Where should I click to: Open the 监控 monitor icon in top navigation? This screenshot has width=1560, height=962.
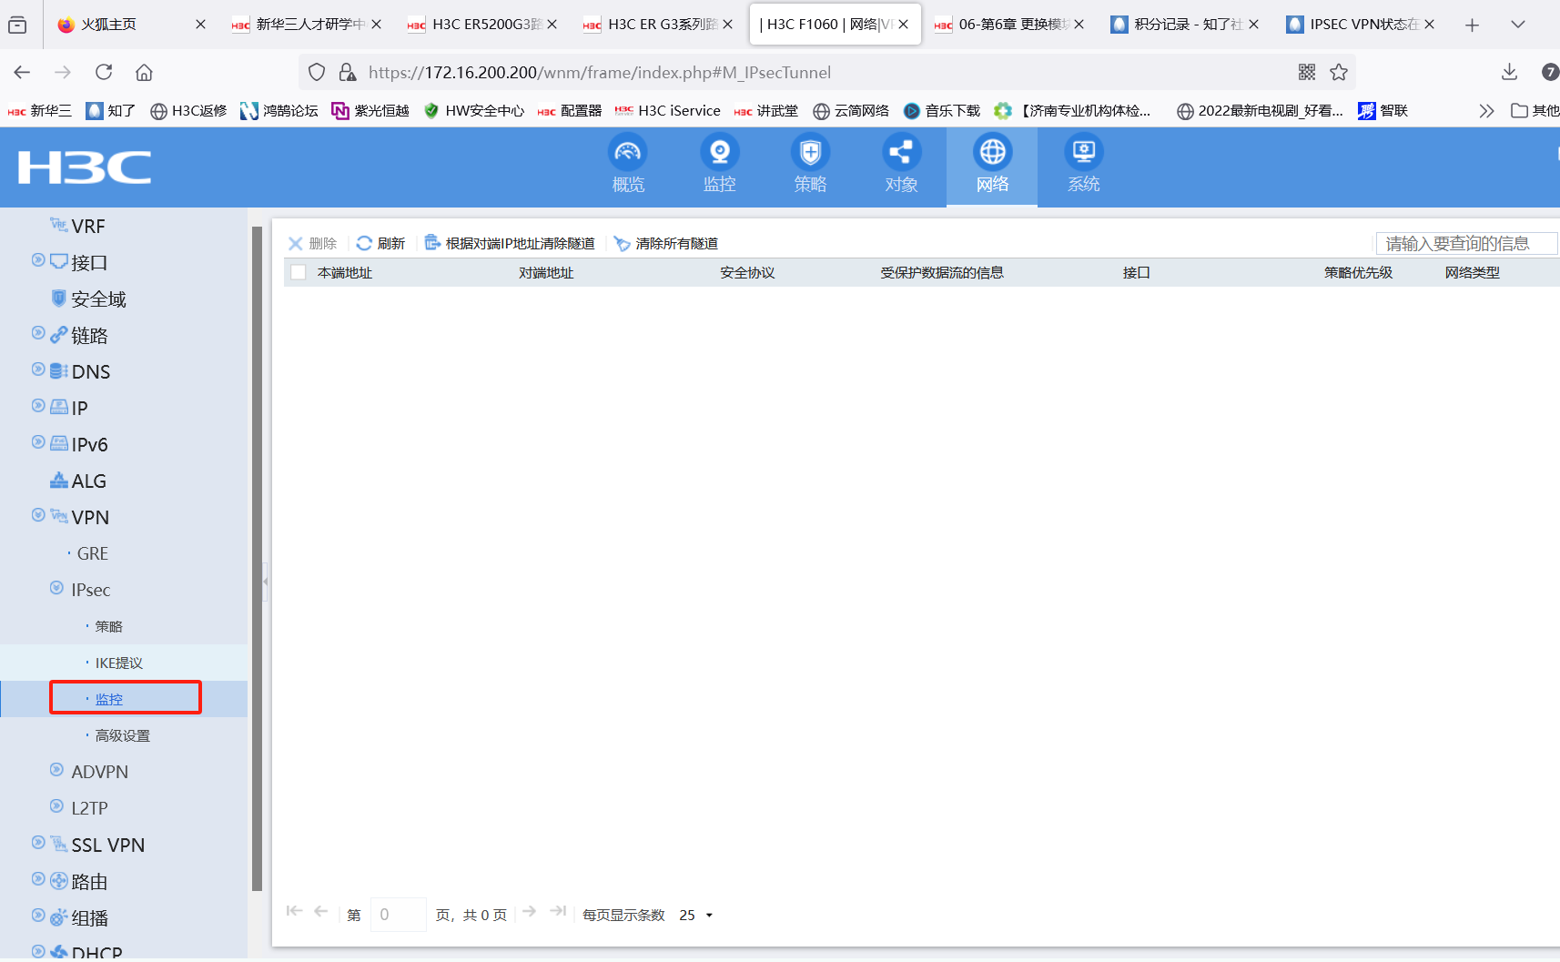719,152
